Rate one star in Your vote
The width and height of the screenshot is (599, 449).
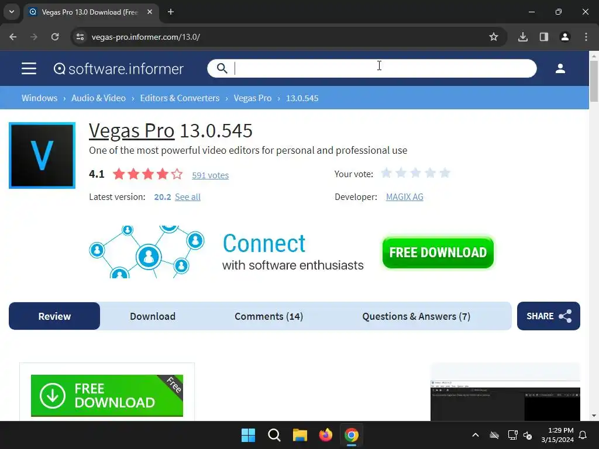point(386,173)
